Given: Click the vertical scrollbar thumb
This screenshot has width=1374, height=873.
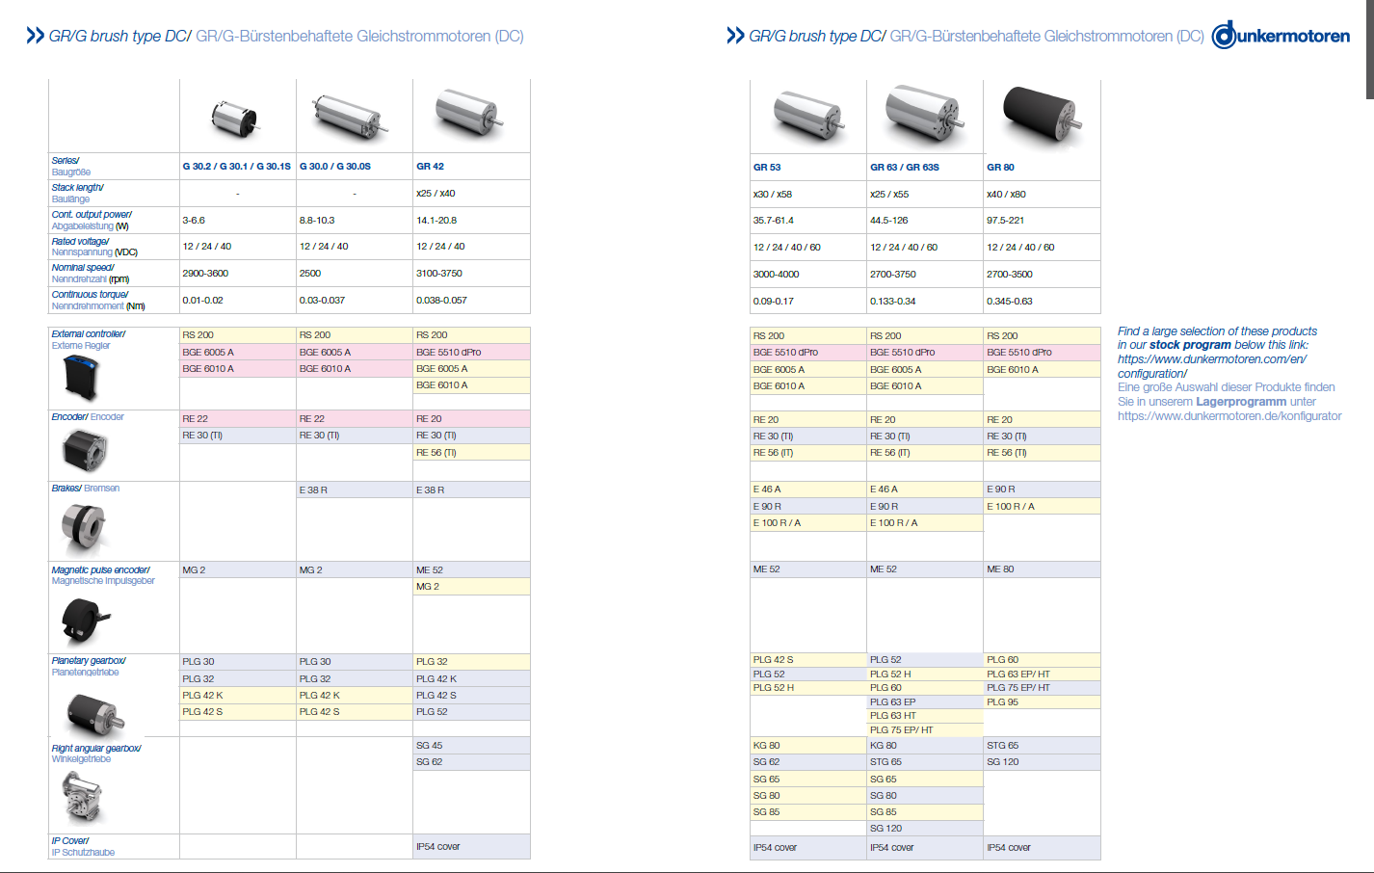Looking at the screenshot, I should (x=1369, y=48).
